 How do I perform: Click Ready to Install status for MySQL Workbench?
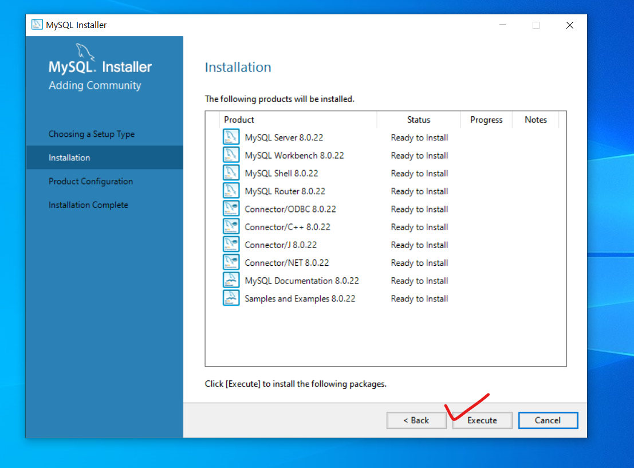(419, 155)
